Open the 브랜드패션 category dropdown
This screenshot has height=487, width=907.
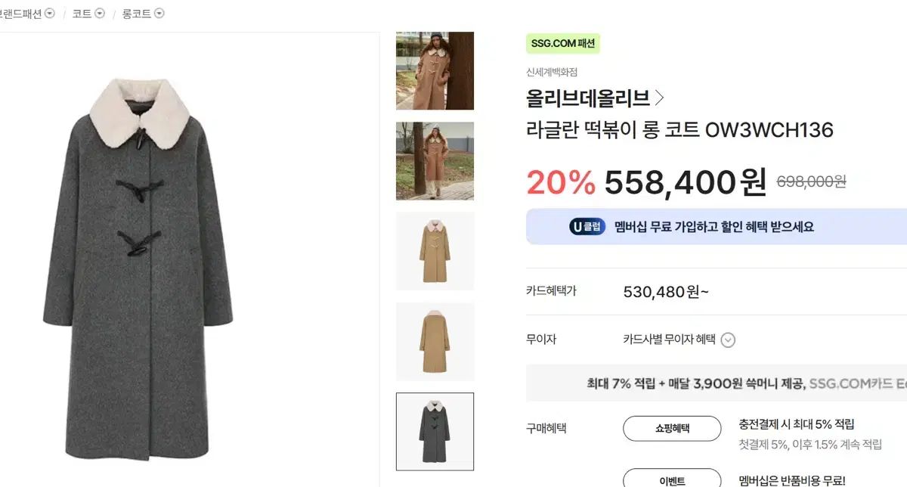coord(50,14)
